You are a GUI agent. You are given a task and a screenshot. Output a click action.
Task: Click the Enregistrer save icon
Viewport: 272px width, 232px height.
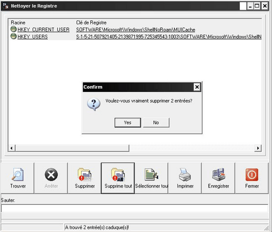pyautogui.click(x=218, y=174)
